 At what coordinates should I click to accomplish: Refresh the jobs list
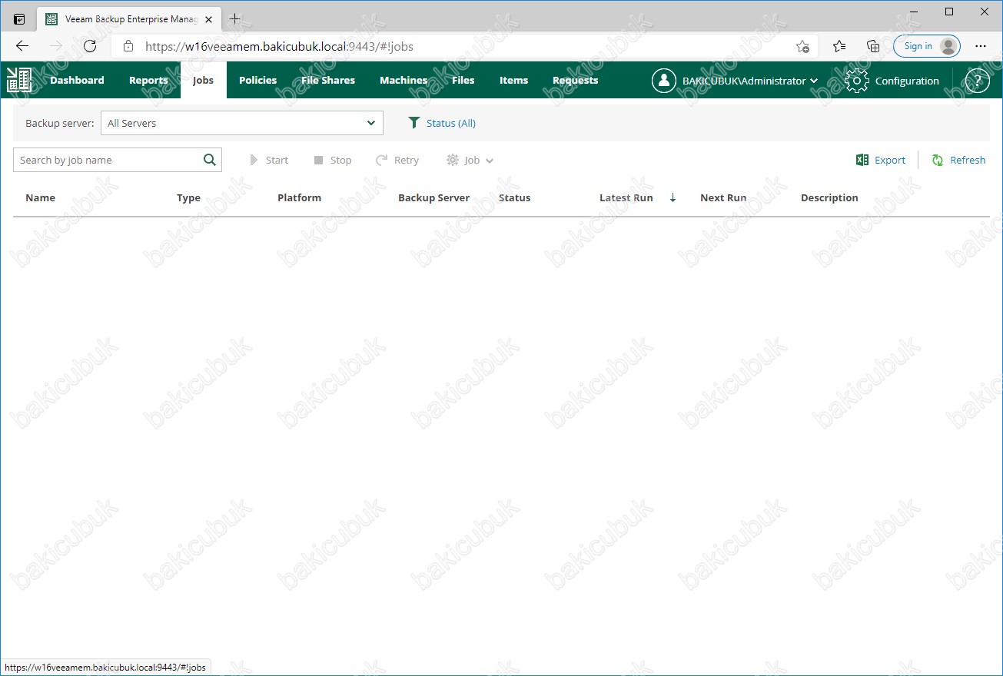[958, 160]
